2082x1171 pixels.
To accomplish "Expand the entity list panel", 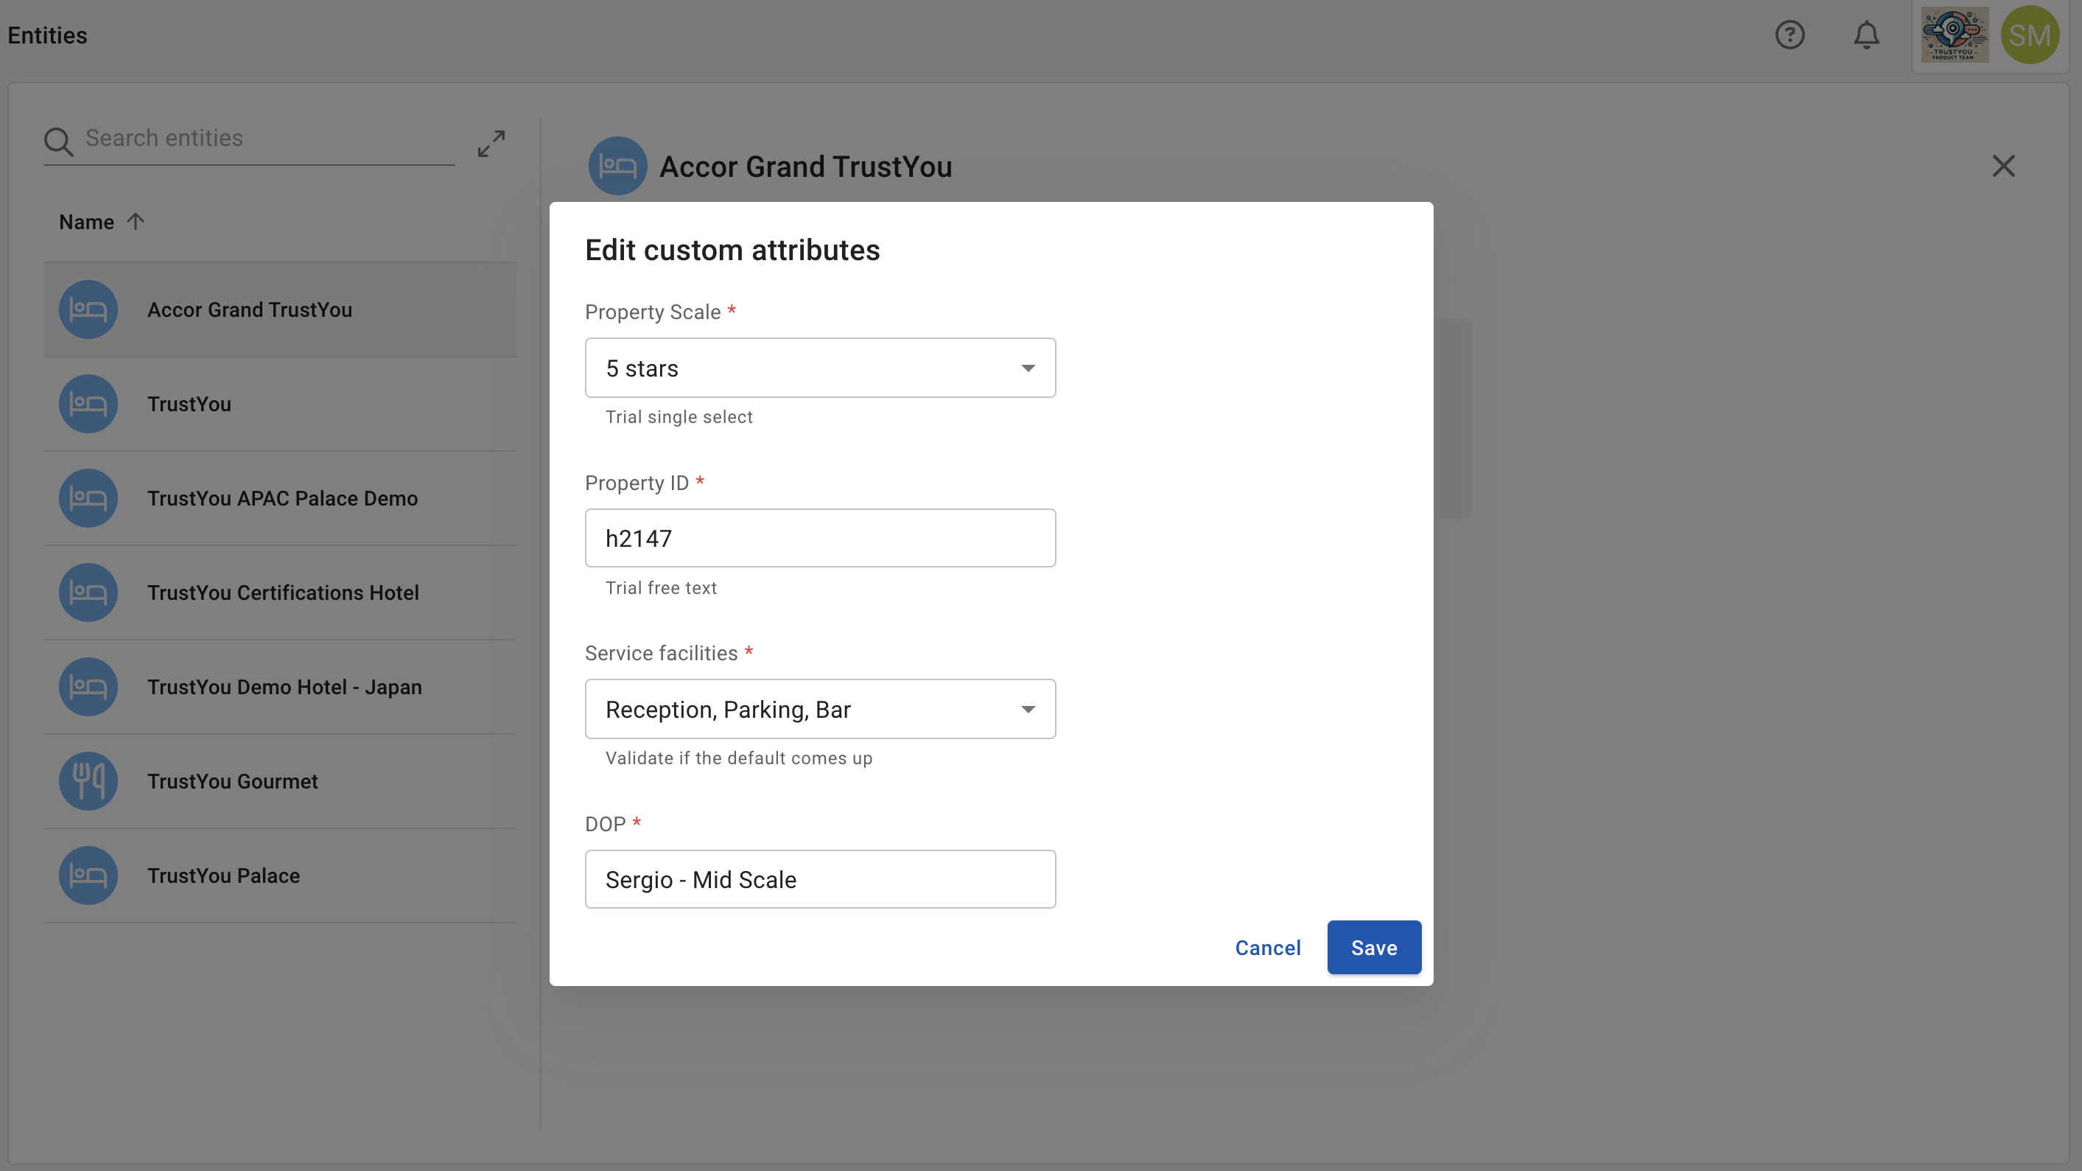I will (x=491, y=143).
